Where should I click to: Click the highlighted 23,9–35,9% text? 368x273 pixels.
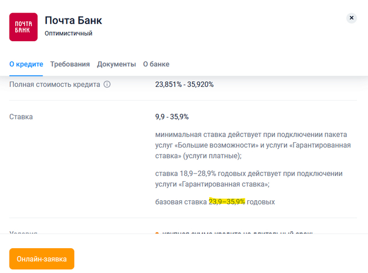(227, 202)
